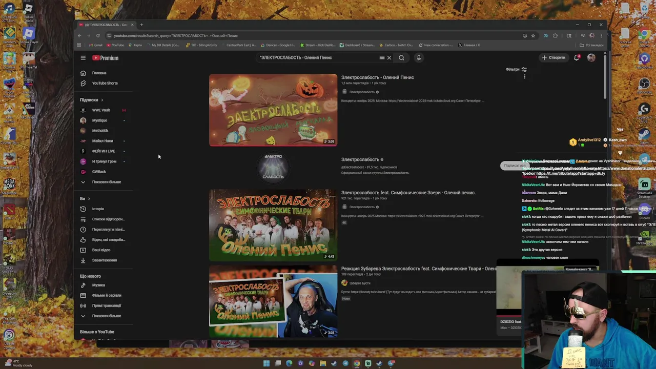Open Списки відтворення playlists

(108, 219)
